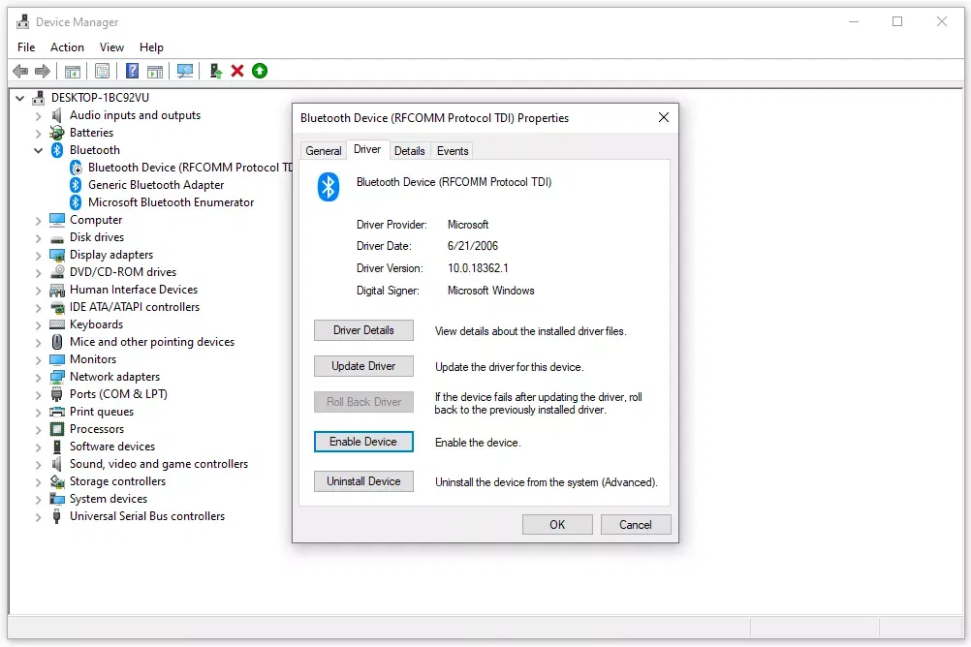This screenshot has width=971, height=647.
Task: Click the Audio inputs and outputs speaker icon
Action: 57,115
